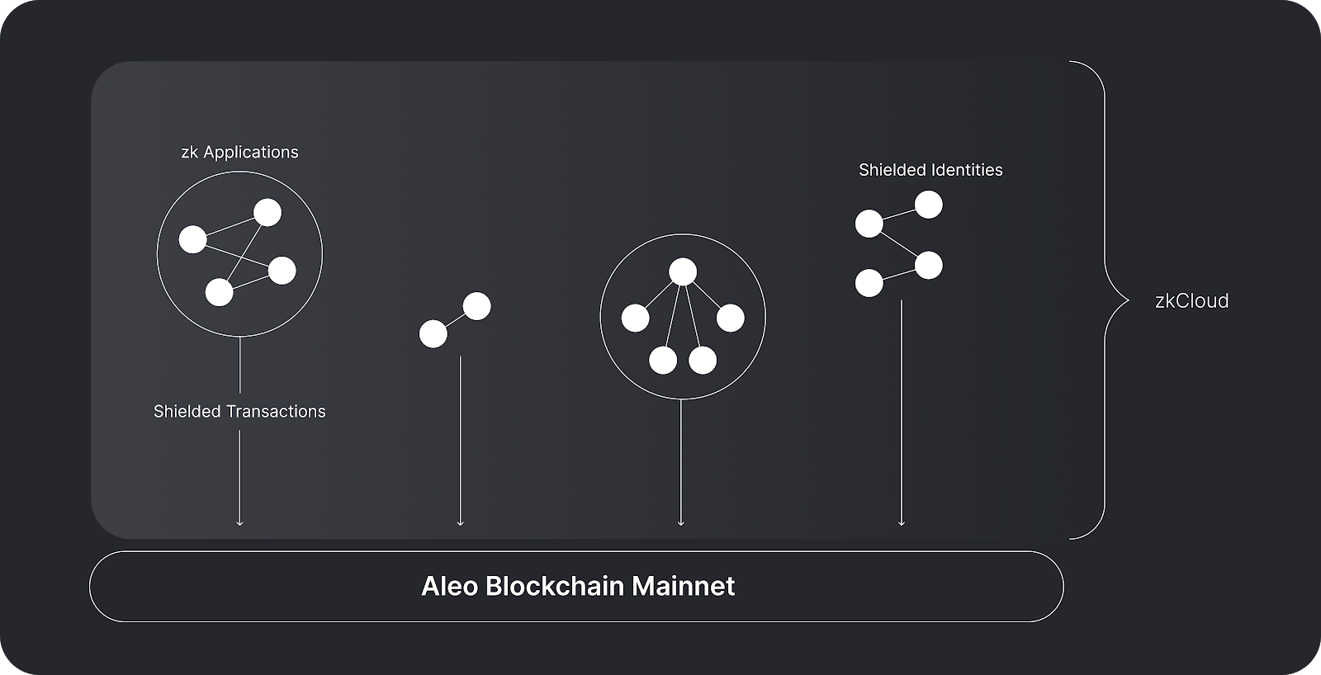The height and width of the screenshot is (675, 1321).
Task: Click the curly brace beside zkCloud
Action: 1106,300
